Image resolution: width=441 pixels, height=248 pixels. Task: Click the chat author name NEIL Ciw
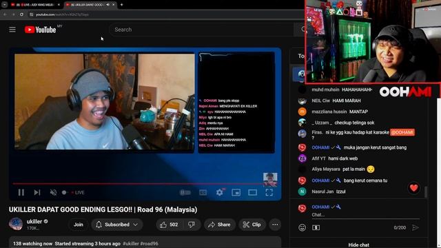coord(320,101)
